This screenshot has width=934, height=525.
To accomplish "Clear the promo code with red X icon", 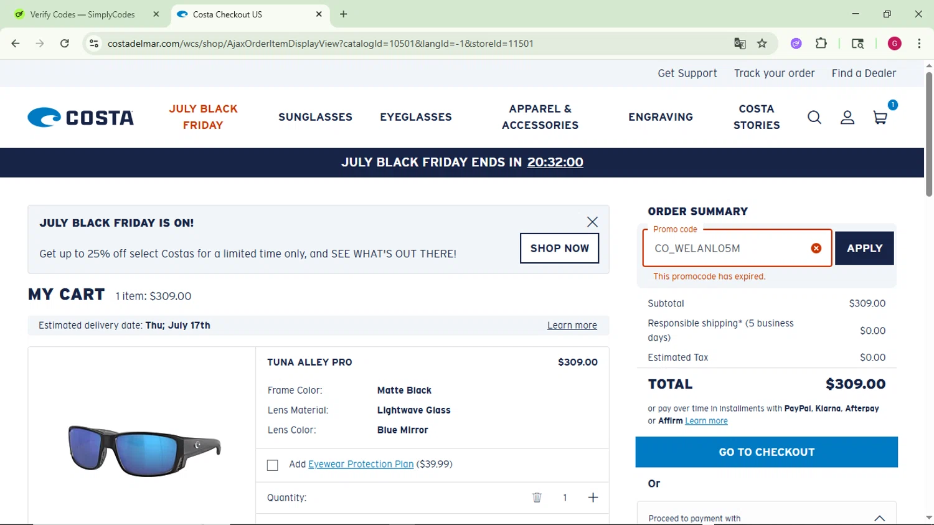I will [x=816, y=248].
